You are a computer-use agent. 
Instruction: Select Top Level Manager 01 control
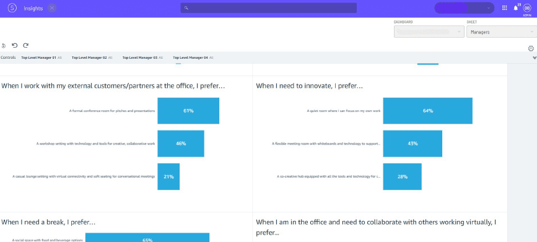coord(41,58)
